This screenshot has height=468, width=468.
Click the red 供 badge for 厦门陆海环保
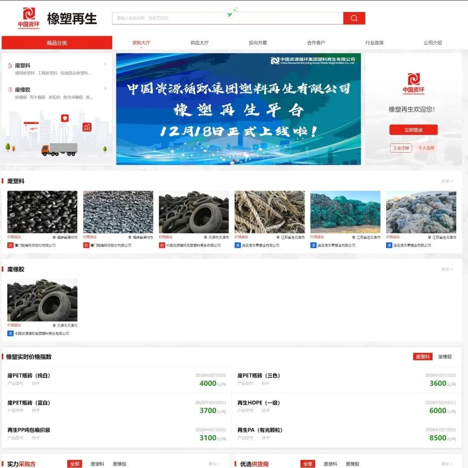pyautogui.click(x=10, y=245)
